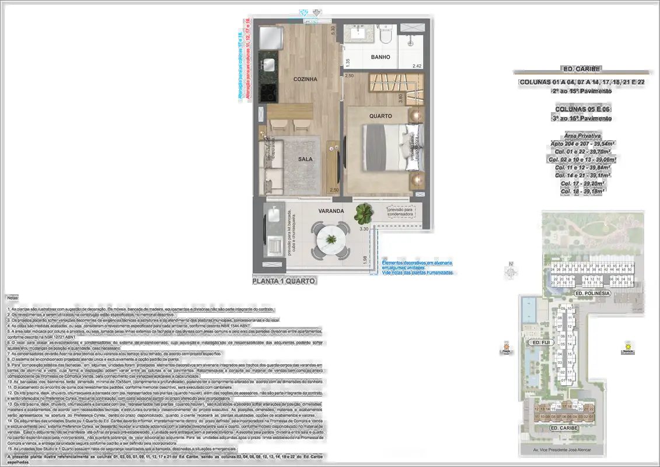
Task: Click the 'PLANTA 1 QUARTO' title
Action: click(284, 281)
